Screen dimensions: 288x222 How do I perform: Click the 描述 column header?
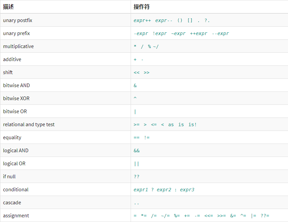9,7
